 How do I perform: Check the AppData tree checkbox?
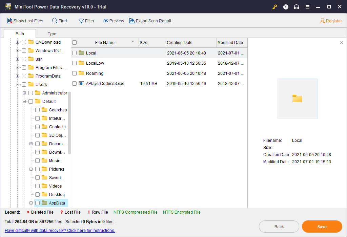(37, 203)
